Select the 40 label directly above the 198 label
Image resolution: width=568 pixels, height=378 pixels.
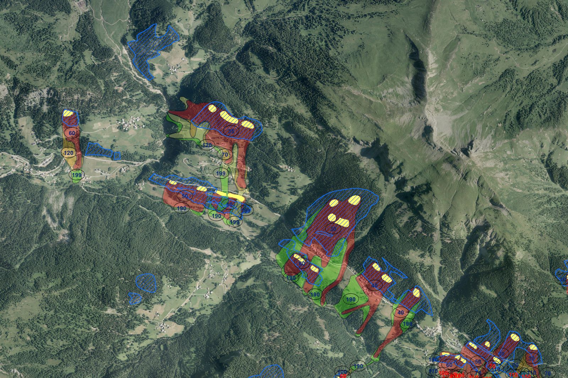[x=401, y=312]
